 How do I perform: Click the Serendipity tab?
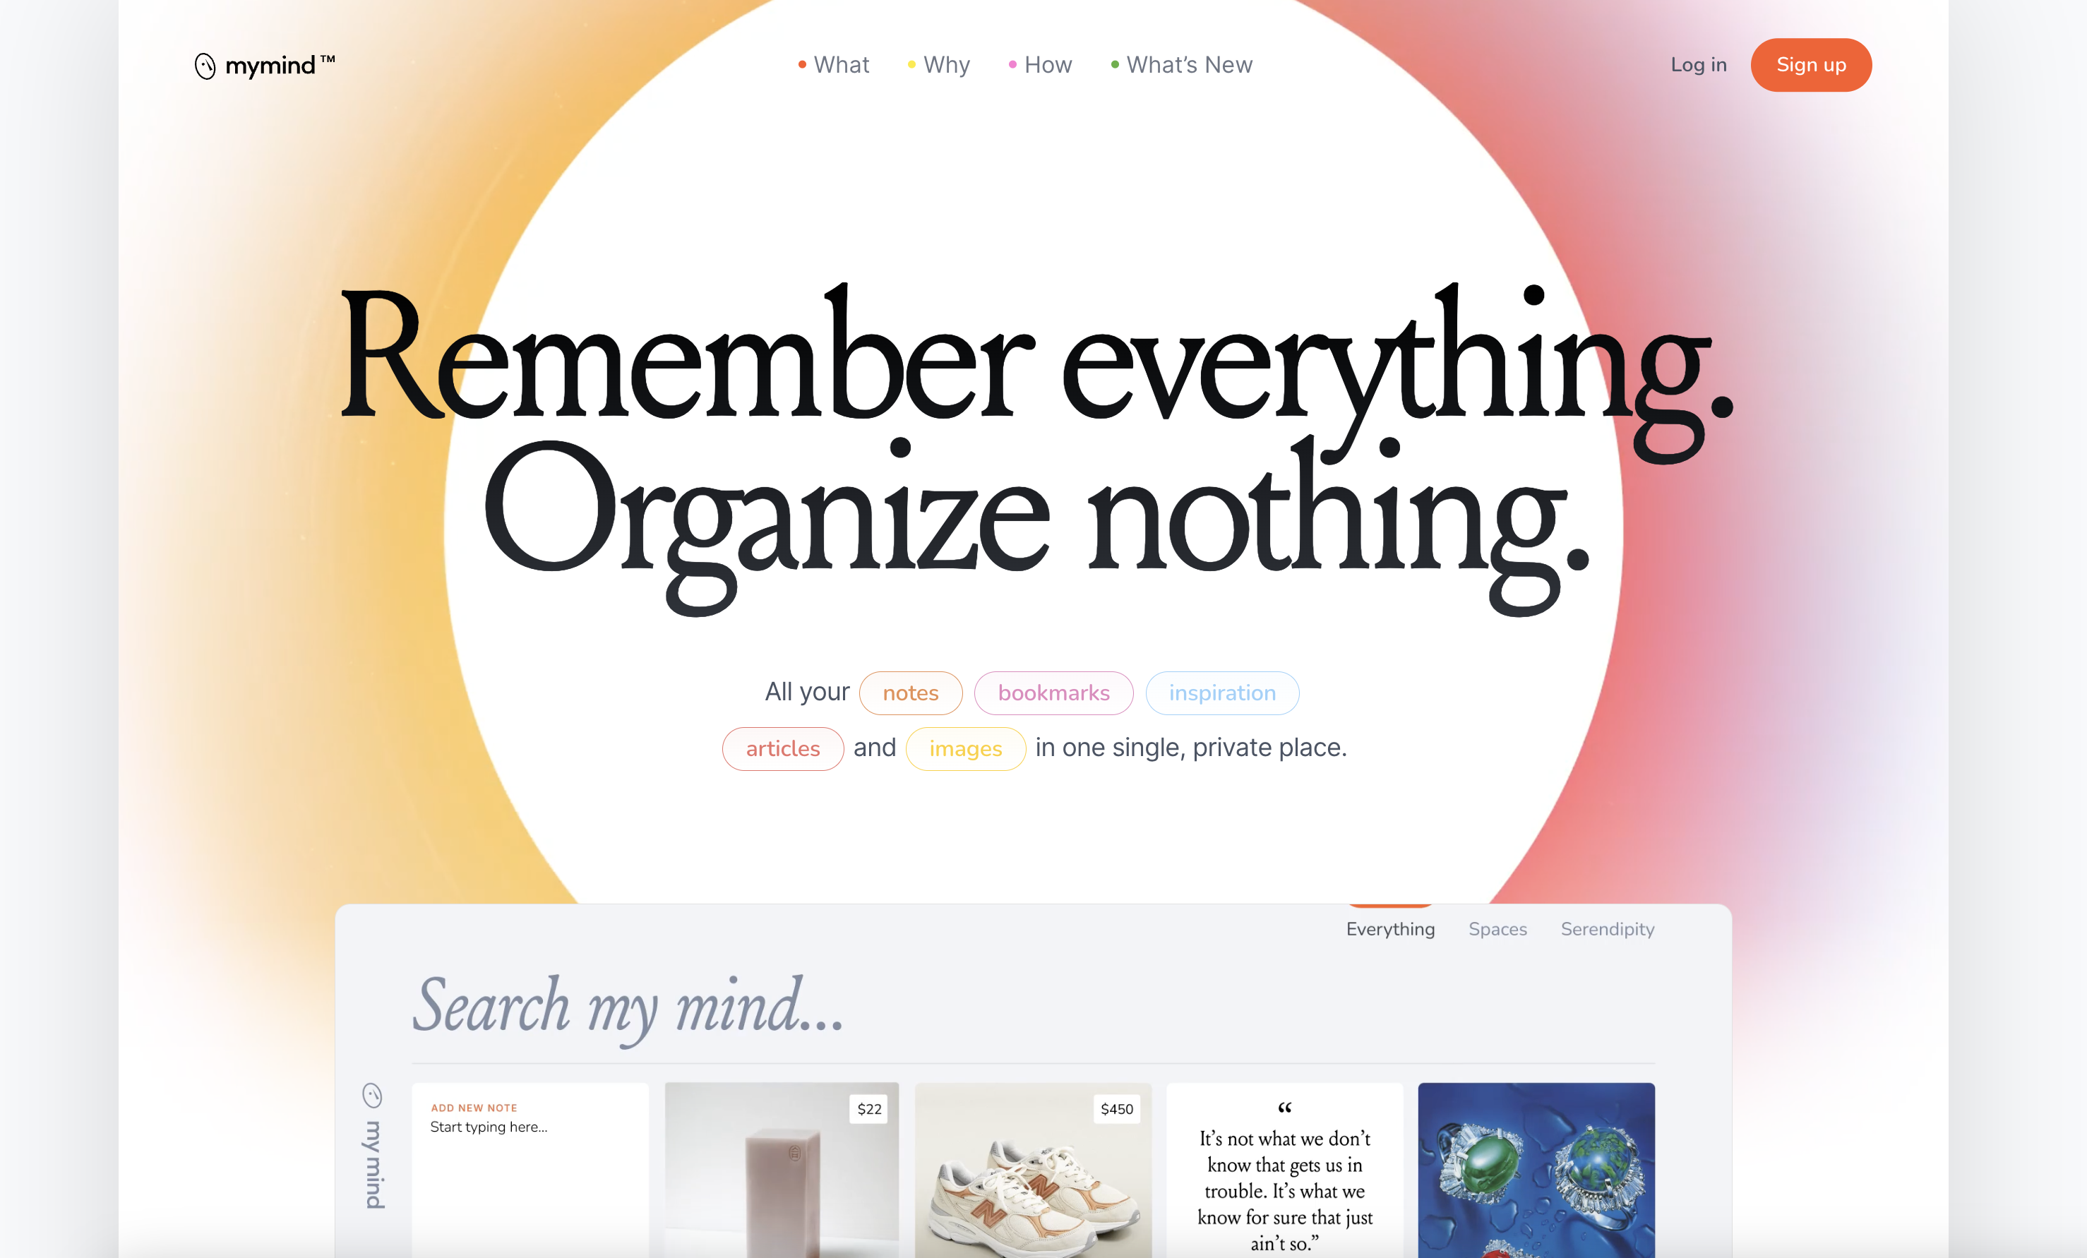1607,928
